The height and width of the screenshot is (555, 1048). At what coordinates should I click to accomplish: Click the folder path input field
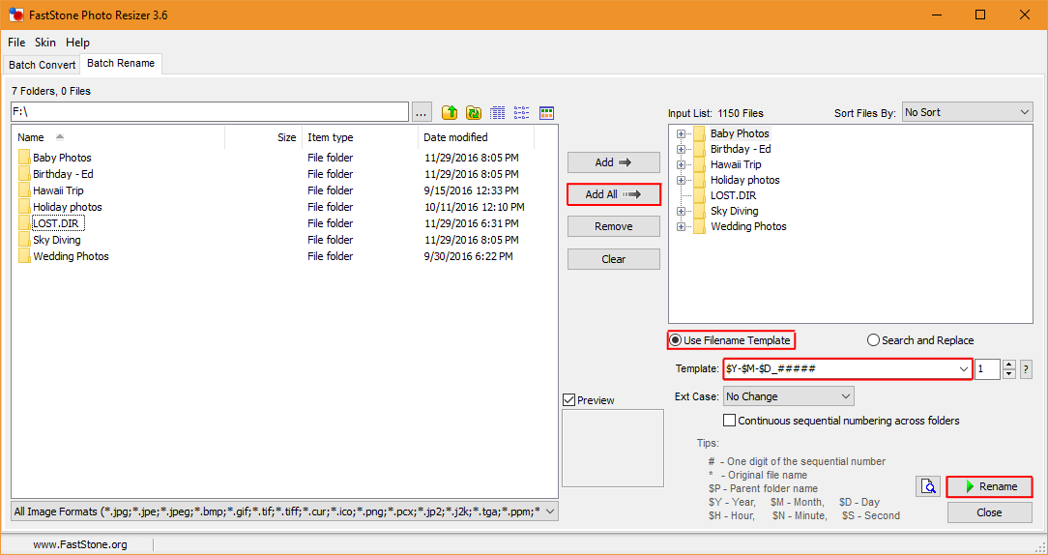point(210,111)
